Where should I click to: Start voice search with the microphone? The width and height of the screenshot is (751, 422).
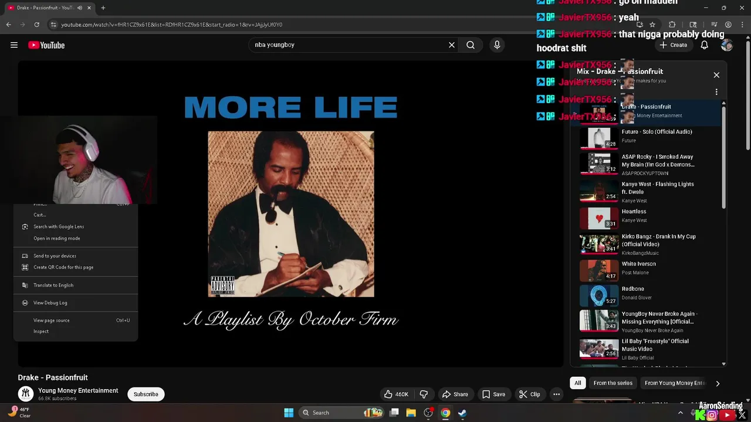click(x=497, y=45)
